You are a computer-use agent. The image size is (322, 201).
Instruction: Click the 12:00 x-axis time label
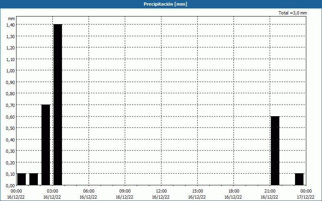[x=161, y=191]
